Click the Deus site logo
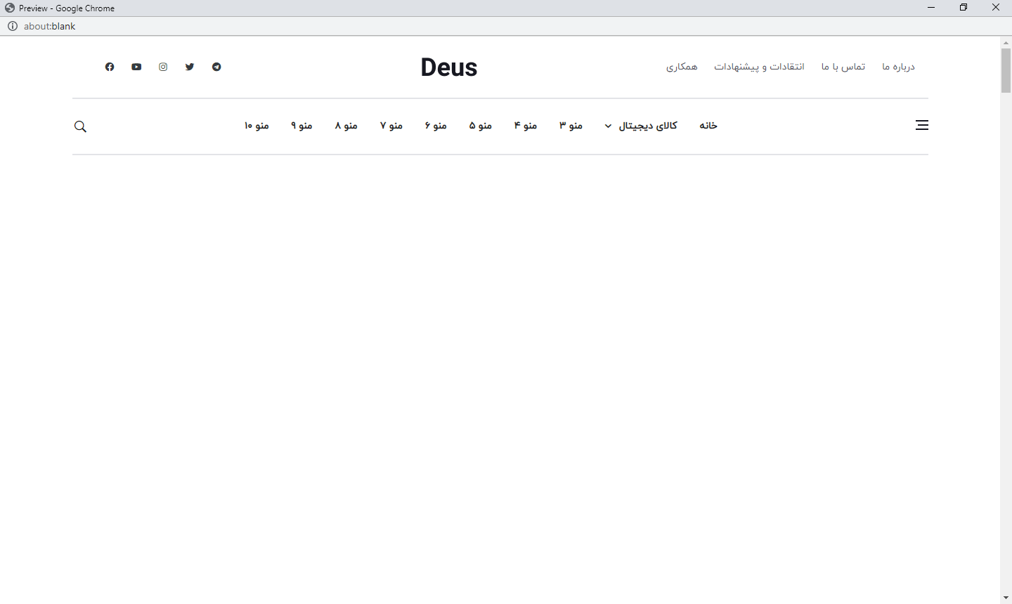 click(449, 67)
